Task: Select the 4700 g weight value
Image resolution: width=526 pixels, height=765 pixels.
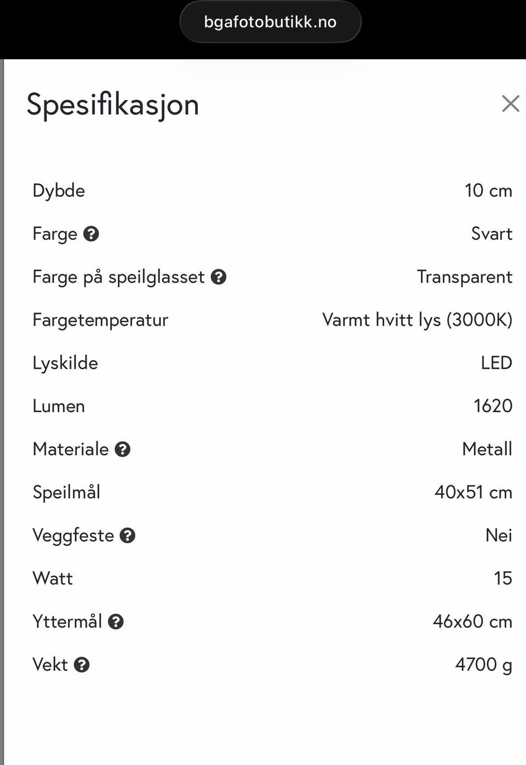Action: pyautogui.click(x=483, y=665)
